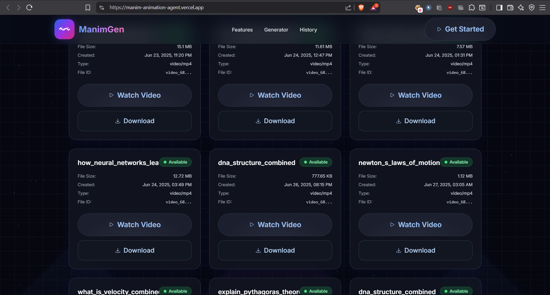Go to the Generator section

click(276, 30)
